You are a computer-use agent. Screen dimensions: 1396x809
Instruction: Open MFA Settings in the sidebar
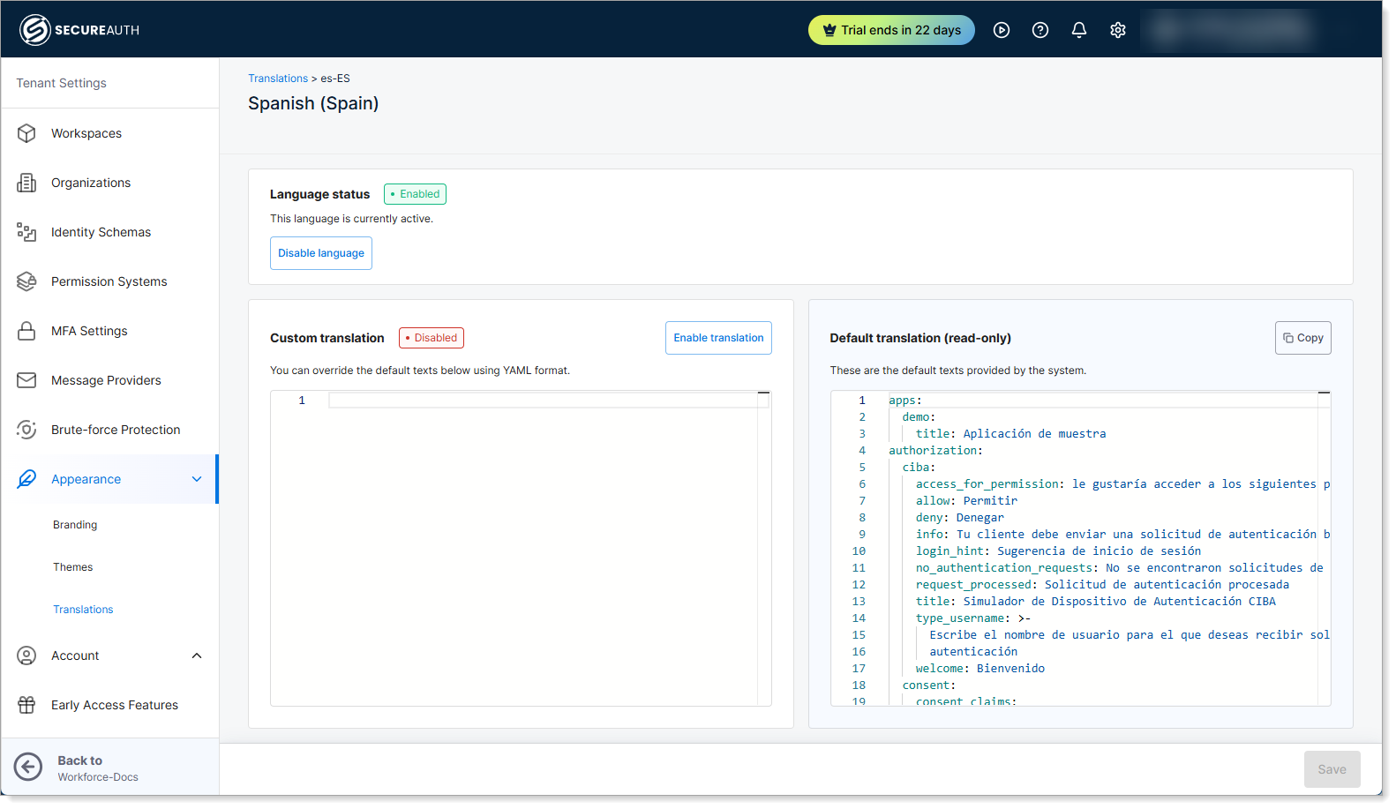point(89,331)
